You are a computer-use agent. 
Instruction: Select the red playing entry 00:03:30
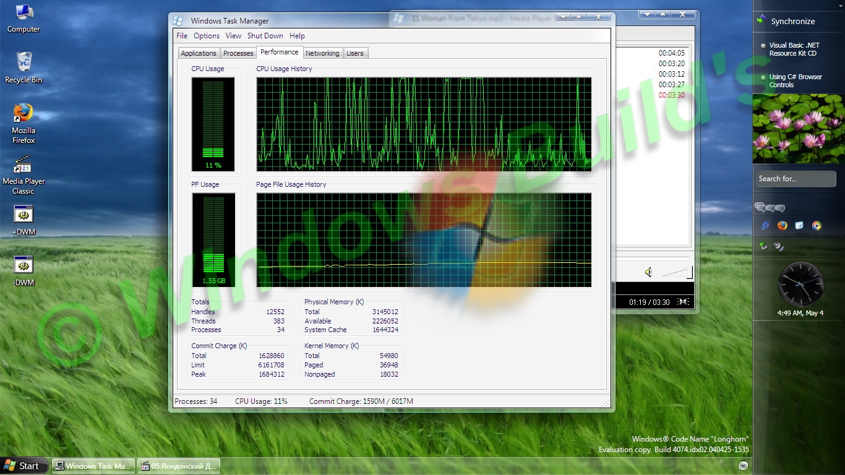click(672, 95)
